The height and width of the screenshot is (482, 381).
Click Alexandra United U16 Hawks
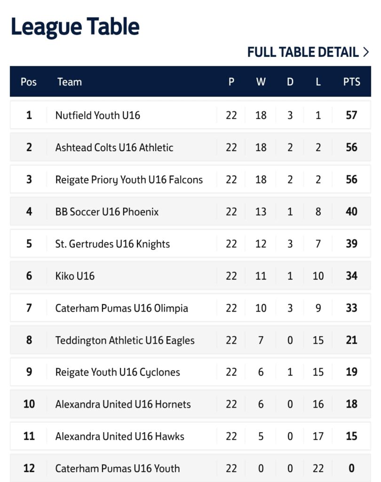[x=120, y=436]
